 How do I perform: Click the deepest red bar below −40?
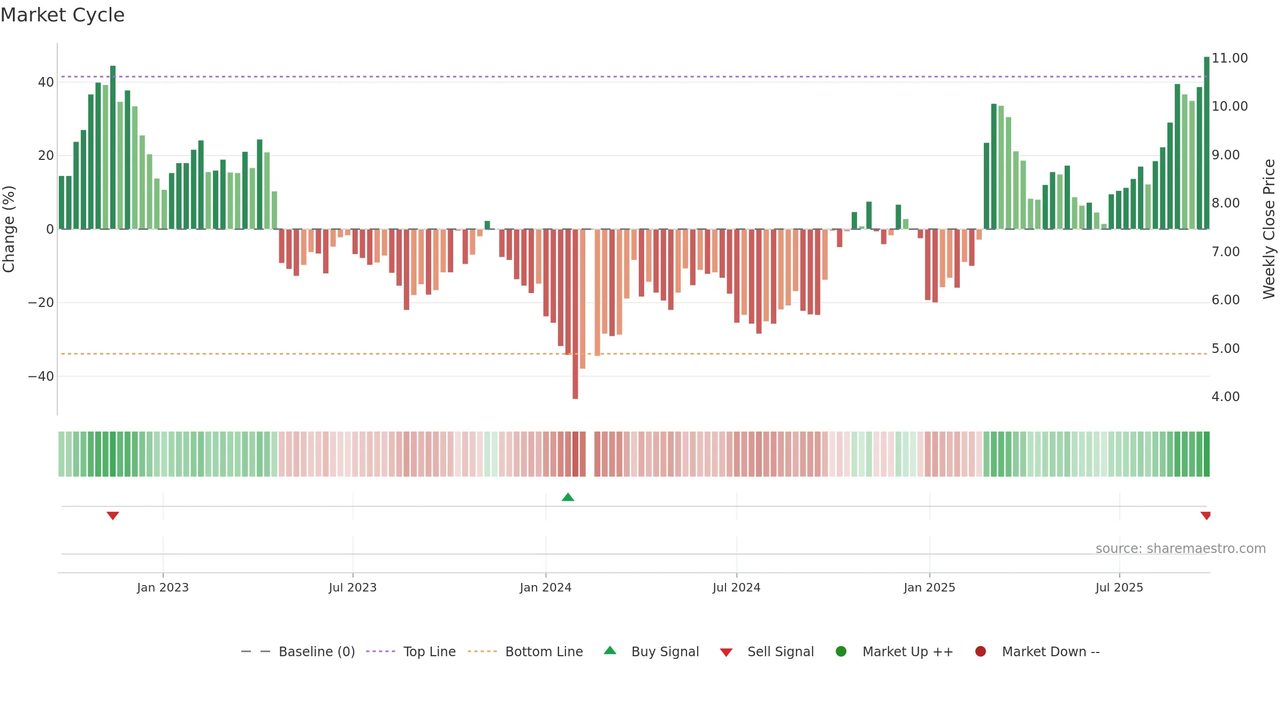click(575, 314)
